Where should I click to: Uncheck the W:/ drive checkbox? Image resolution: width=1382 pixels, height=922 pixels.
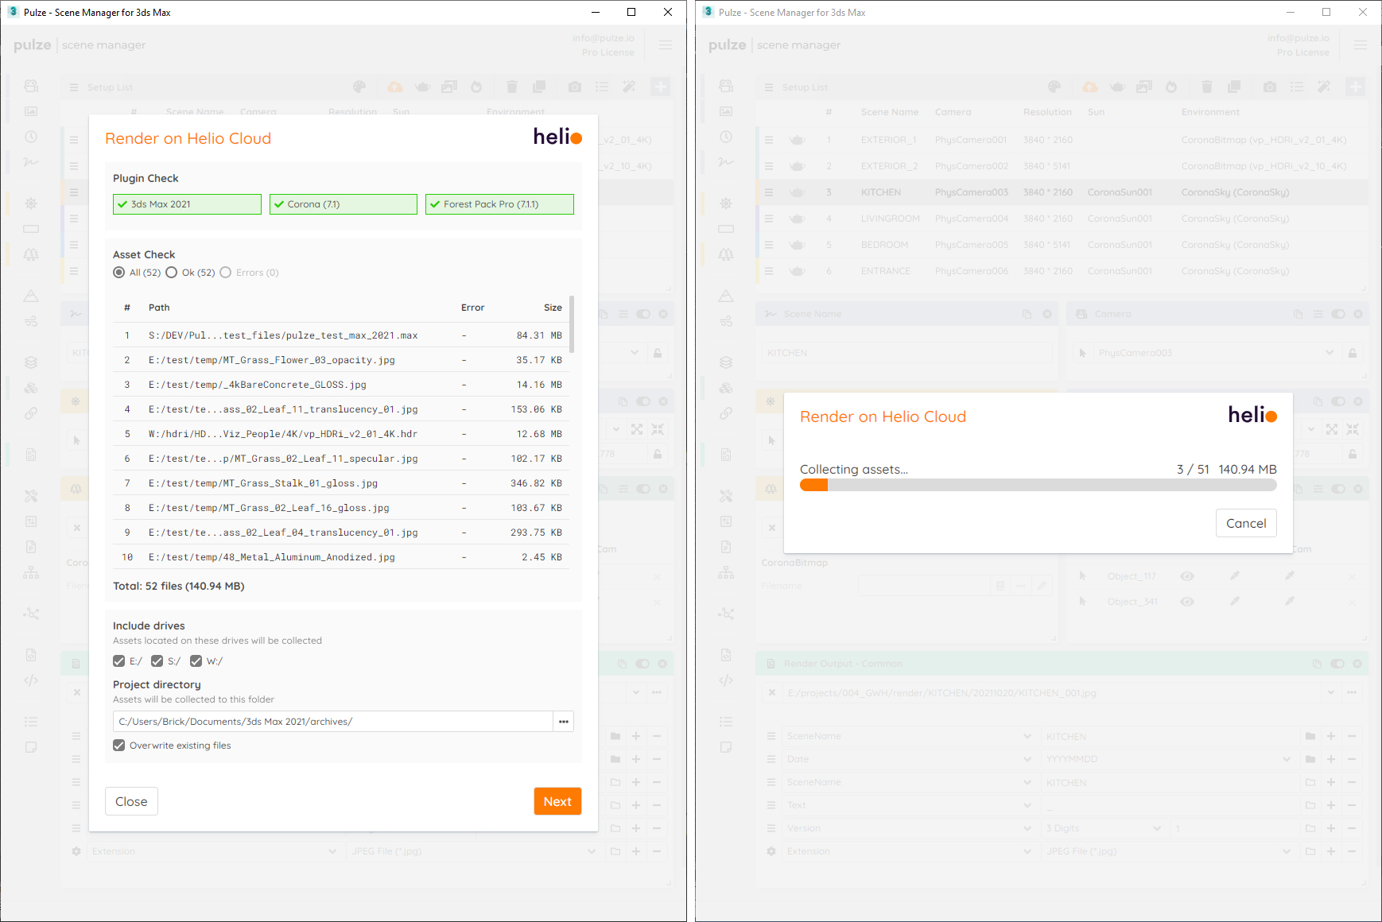[196, 661]
